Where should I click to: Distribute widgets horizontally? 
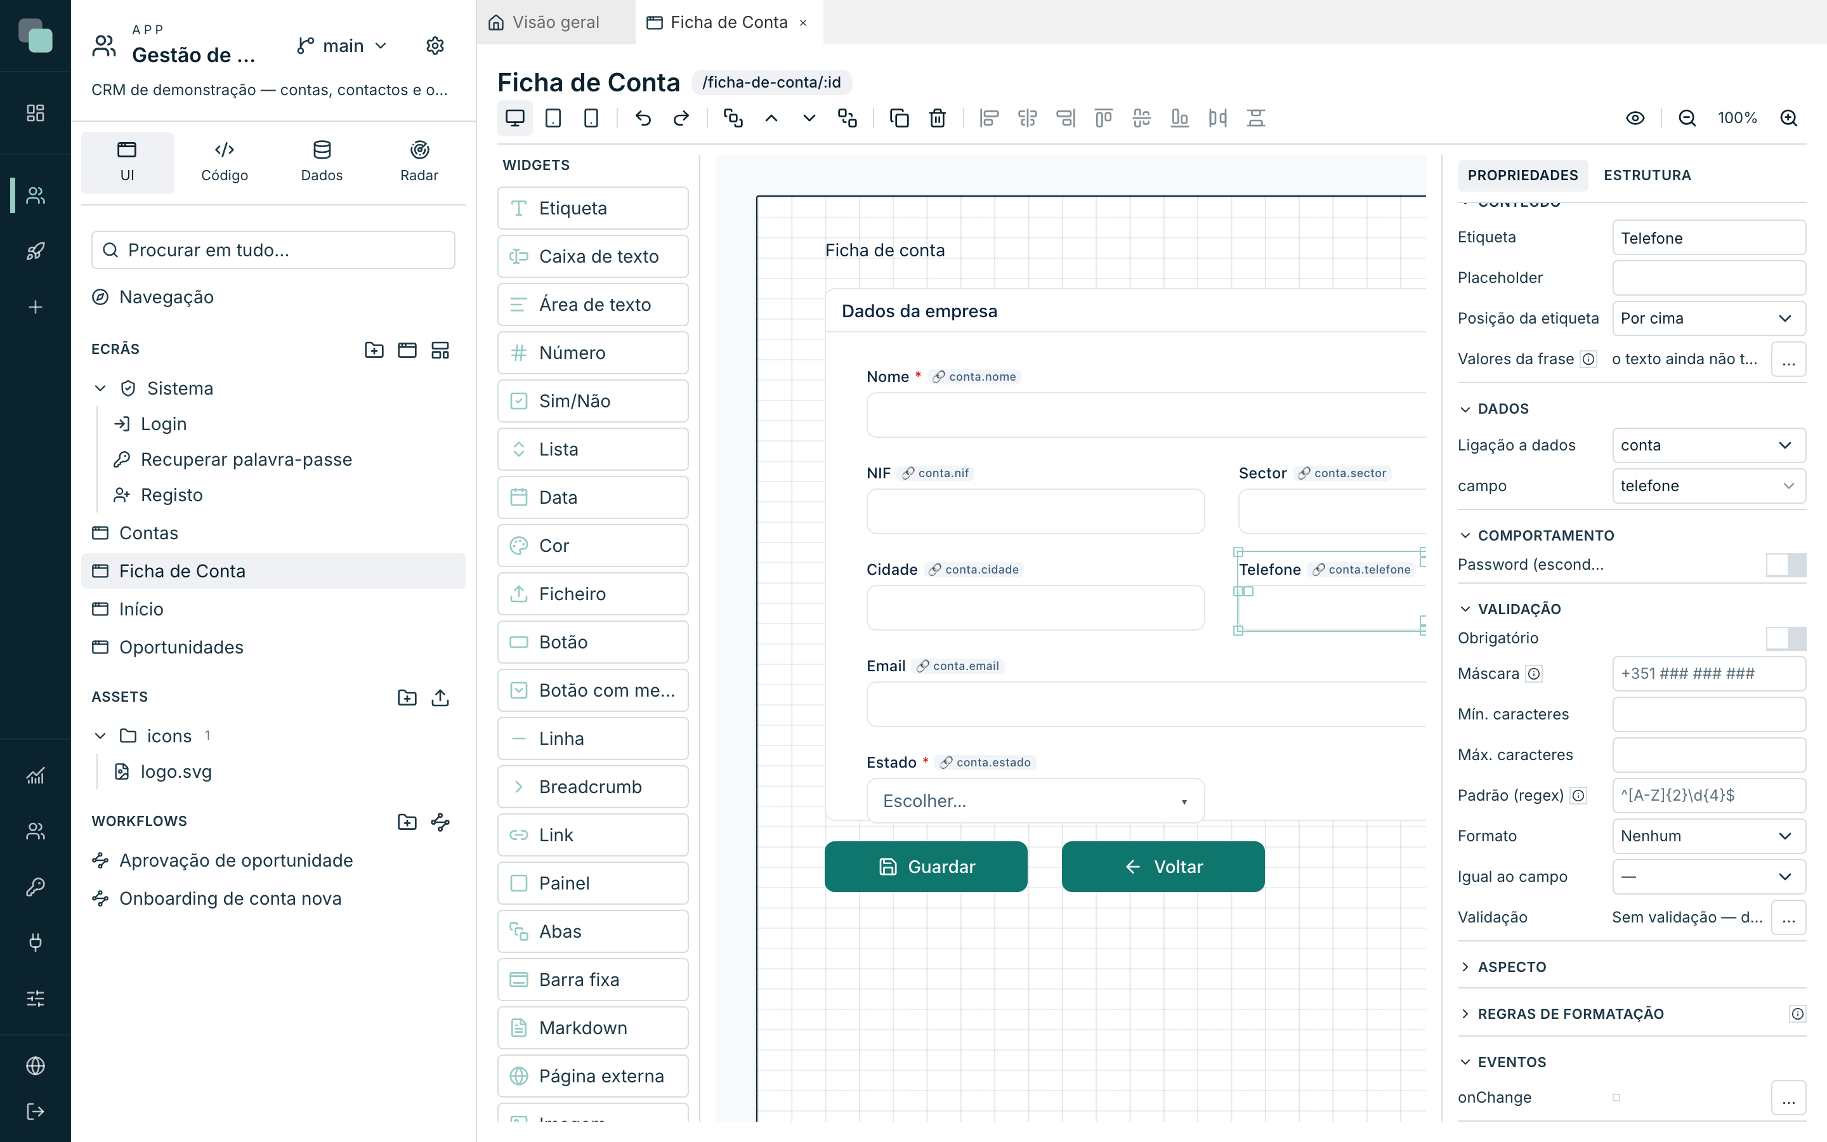coord(1218,118)
